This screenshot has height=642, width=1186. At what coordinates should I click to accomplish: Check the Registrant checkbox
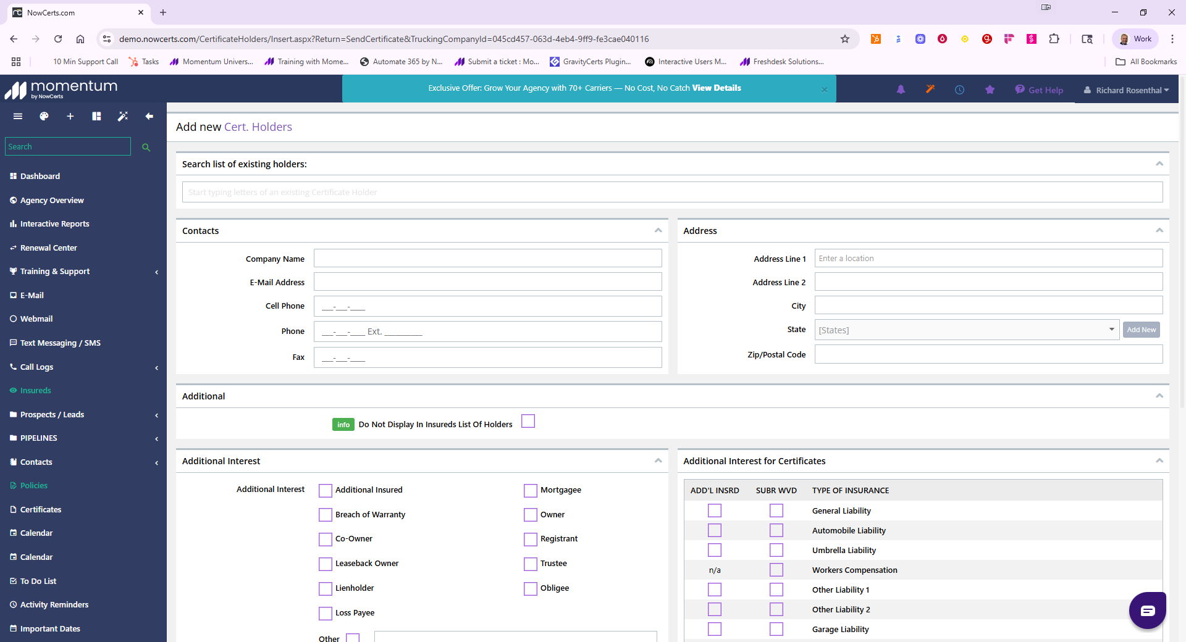point(531,540)
